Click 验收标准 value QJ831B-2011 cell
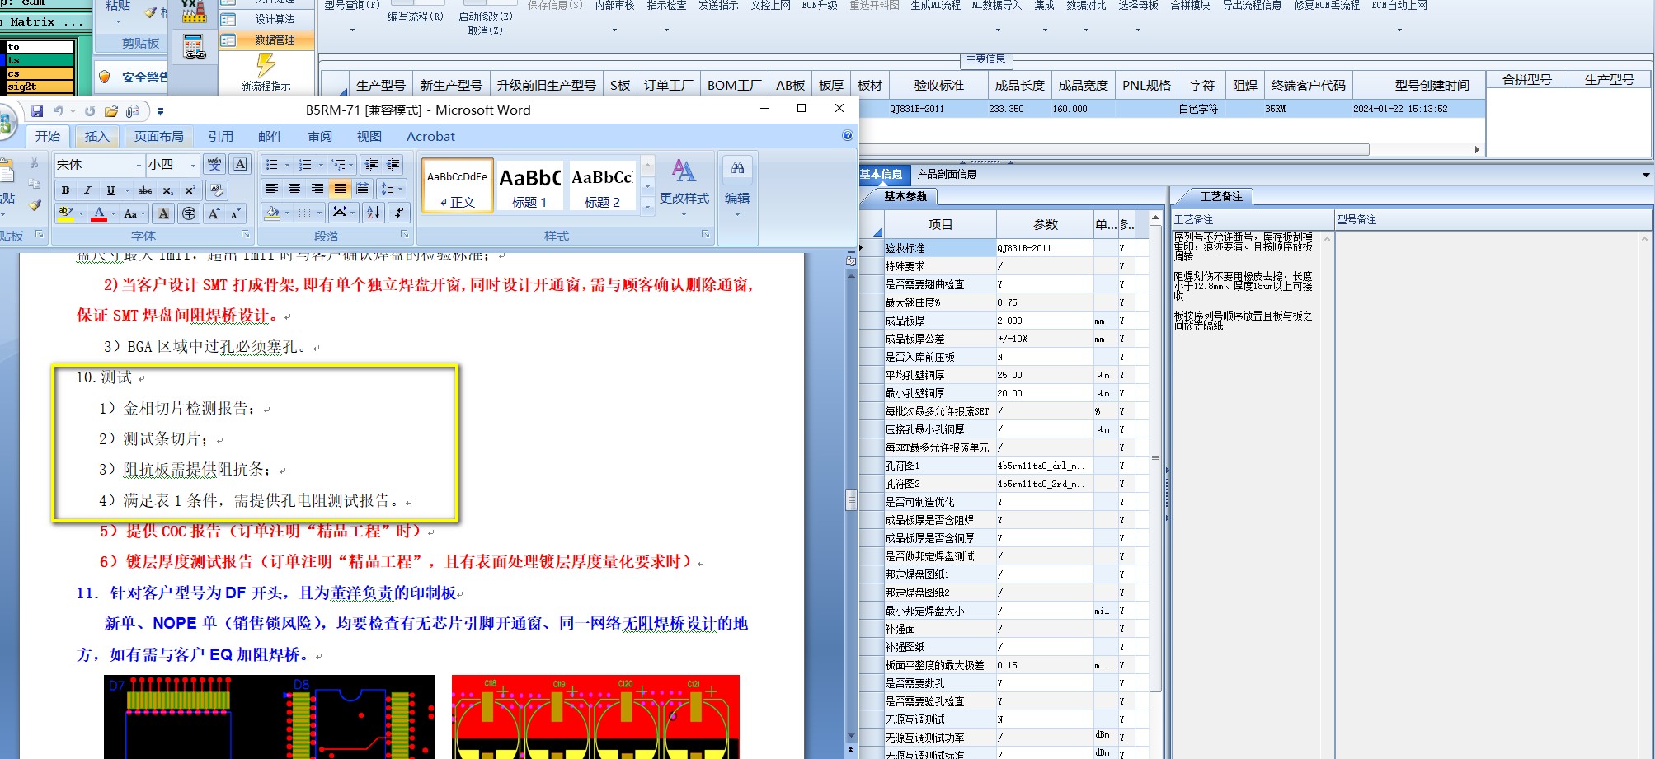1655x759 pixels. coord(1044,248)
